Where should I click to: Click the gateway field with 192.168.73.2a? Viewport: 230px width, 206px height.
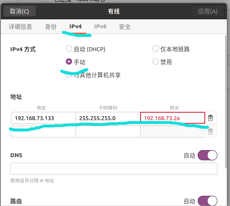(172, 118)
